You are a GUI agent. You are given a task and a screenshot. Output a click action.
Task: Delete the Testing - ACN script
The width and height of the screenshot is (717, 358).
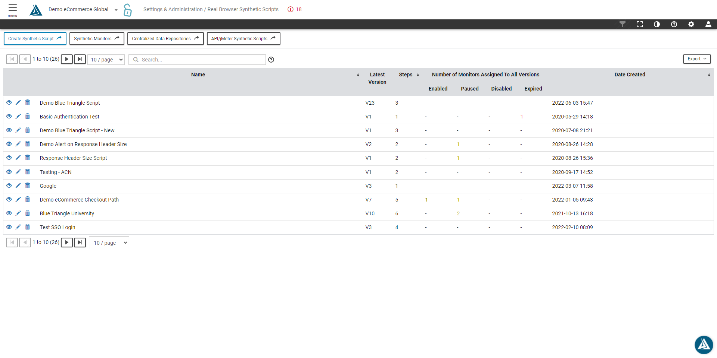click(x=28, y=172)
